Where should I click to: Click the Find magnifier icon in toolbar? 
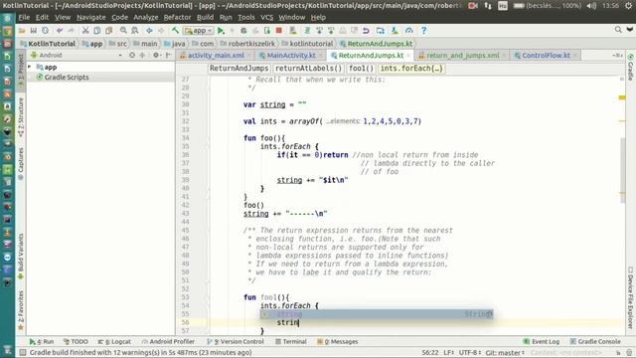tap(123, 31)
